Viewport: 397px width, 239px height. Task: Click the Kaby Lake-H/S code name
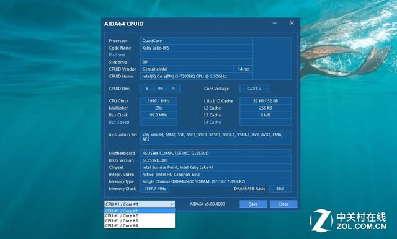point(197,48)
